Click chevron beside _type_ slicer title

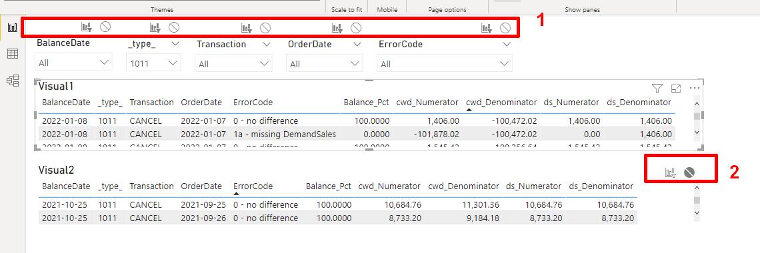pyautogui.click(x=175, y=43)
